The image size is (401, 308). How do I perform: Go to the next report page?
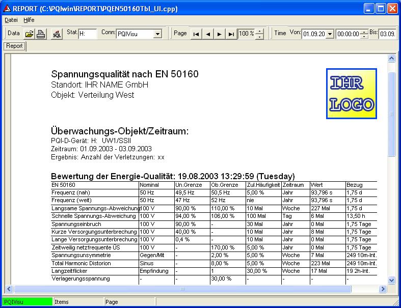point(220,34)
